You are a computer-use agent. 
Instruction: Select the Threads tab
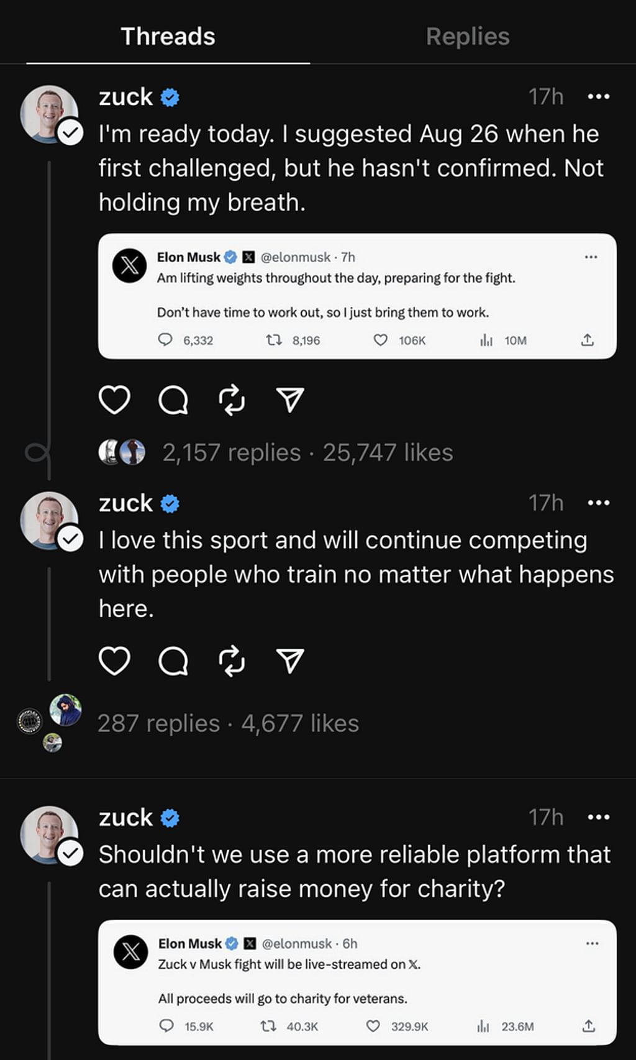[x=168, y=36]
